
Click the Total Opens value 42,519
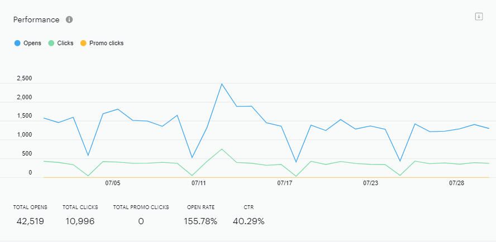(30, 221)
